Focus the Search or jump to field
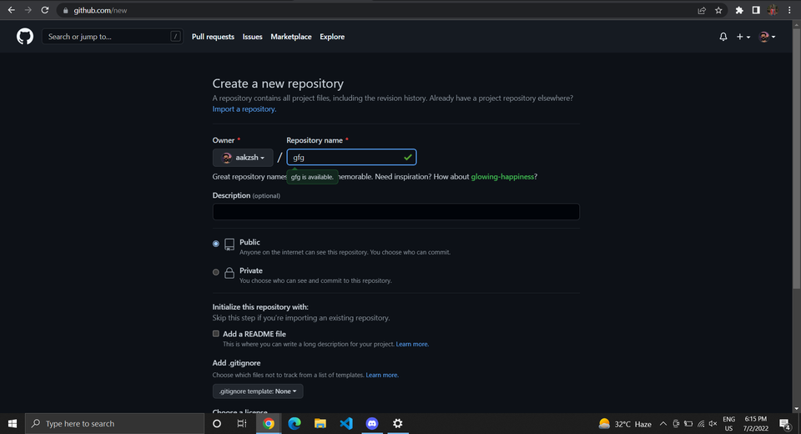The height and width of the screenshot is (434, 801). [113, 36]
